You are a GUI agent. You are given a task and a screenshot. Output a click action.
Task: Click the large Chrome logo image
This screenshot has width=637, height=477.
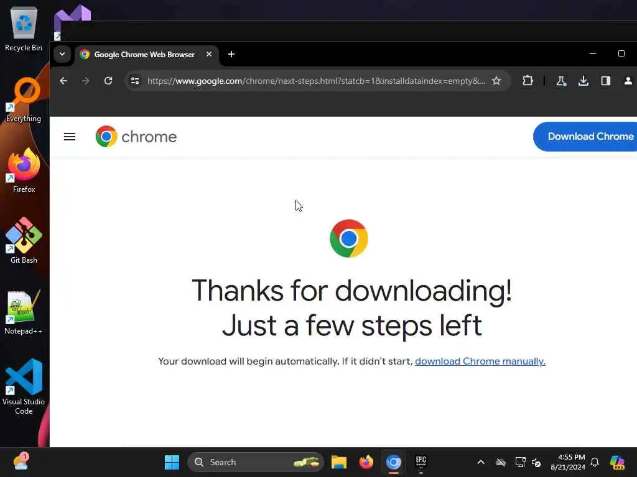[349, 238]
